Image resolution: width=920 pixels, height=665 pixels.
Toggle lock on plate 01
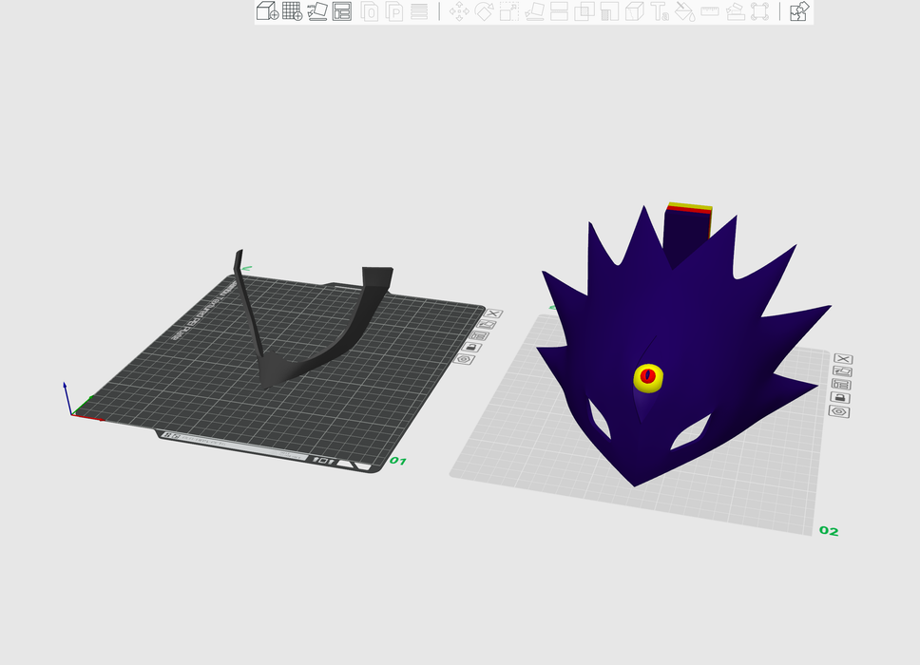click(x=473, y=348)
